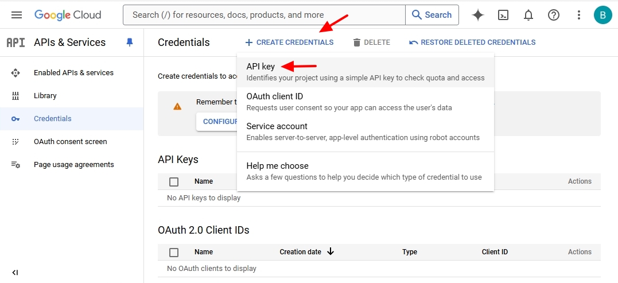618x283 pixels.
Task: Click the DELETE button
Action: coord(372,42)
